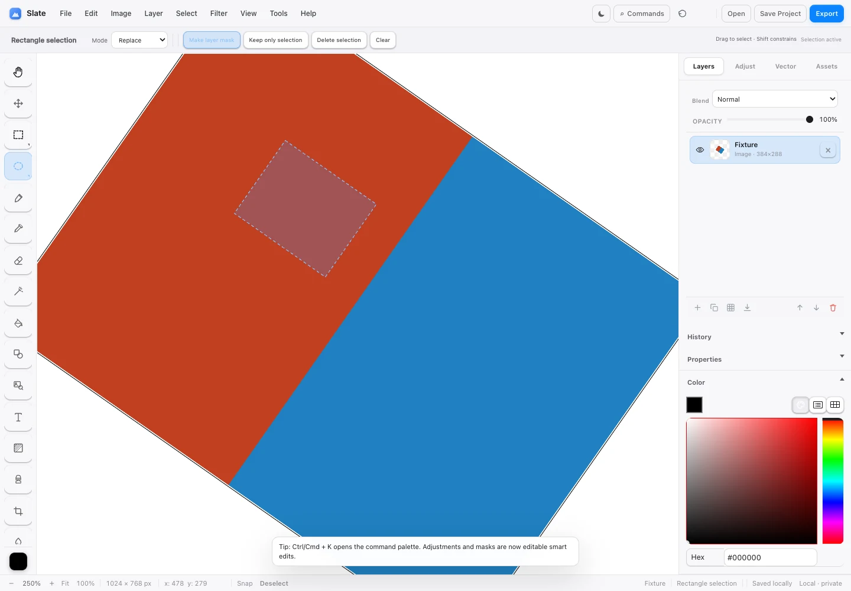Duplicate the selected layer
851x591 pixels.
tap(714, 308)
